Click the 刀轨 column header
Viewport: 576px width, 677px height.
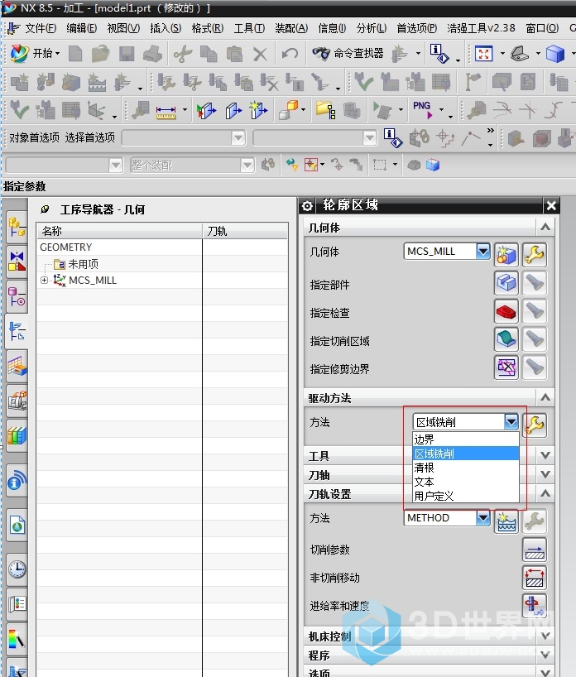click(x=245, y=231)
